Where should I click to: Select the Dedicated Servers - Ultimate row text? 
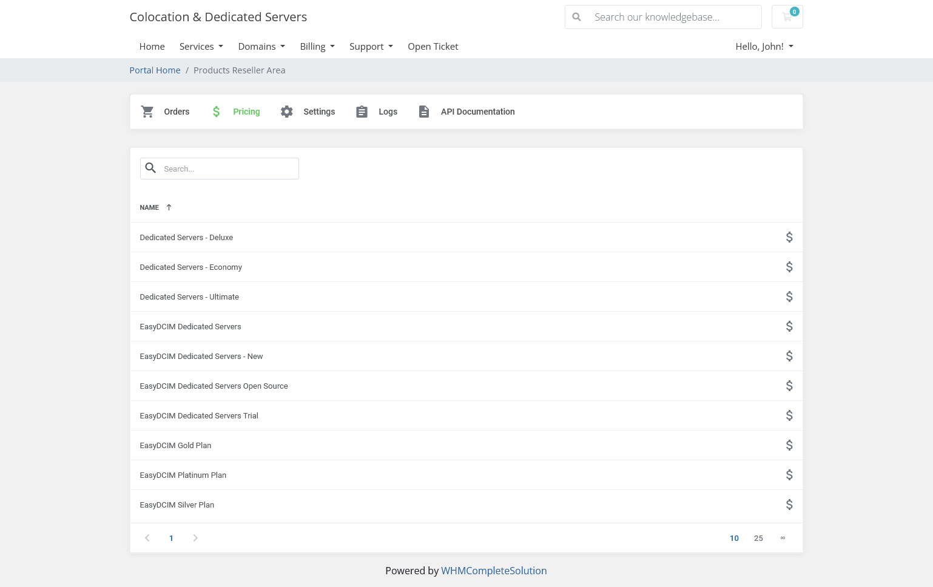[189, 297]
